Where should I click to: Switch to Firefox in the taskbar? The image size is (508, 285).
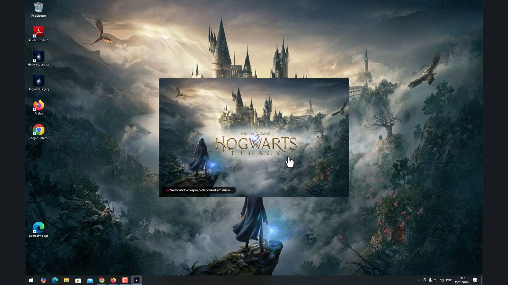tap(113, 280)
